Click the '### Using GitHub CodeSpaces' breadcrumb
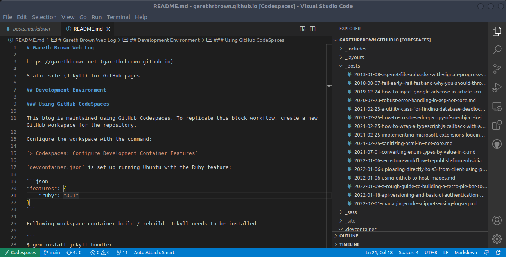Image resolution: width=506 pixels, height=257 pixels. (245, 40)
